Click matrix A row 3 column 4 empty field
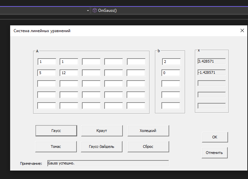The width and height of the screenshot is (248, 179). [113, 84]
